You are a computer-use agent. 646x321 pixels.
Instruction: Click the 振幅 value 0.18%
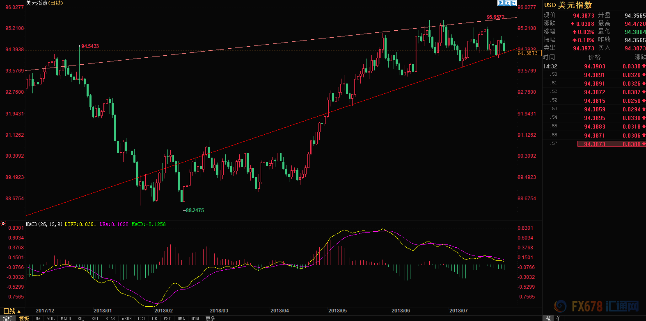pyautogui.click(x=586, y=40)
